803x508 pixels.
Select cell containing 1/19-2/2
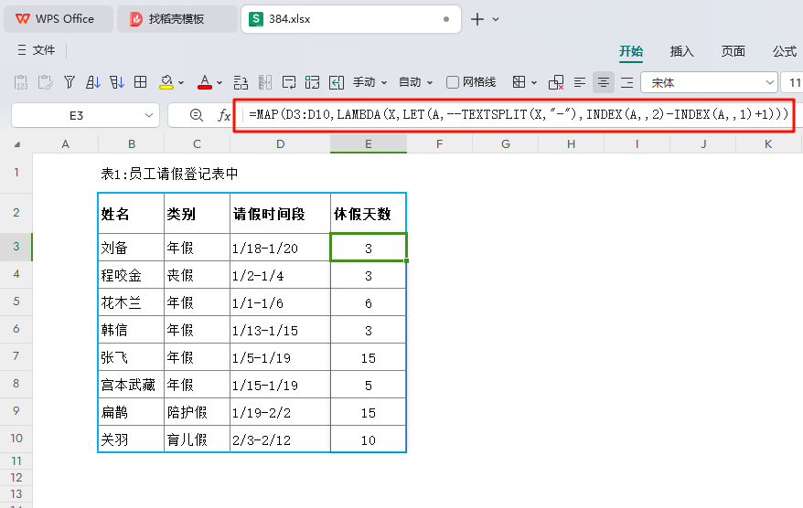coord(280,412)
